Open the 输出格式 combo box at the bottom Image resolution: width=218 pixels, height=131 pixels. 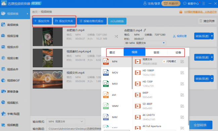(66, 121)
